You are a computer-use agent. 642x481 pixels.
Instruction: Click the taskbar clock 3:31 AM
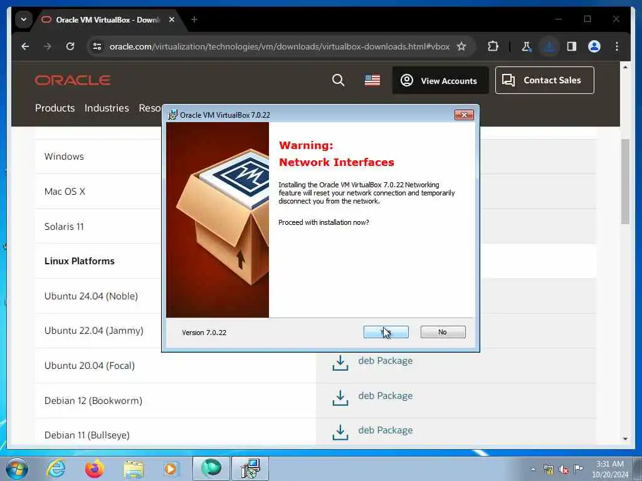(609, 464)
